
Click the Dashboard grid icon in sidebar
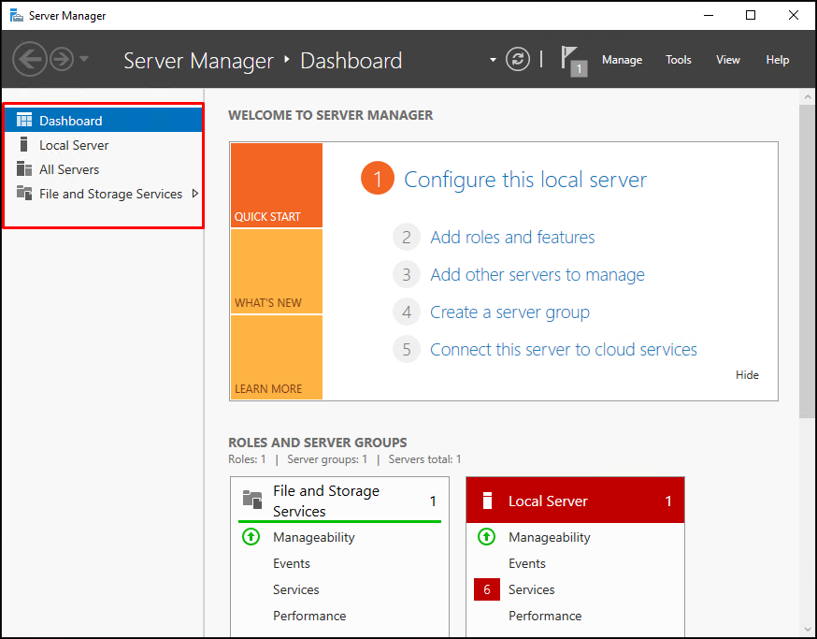24,120
